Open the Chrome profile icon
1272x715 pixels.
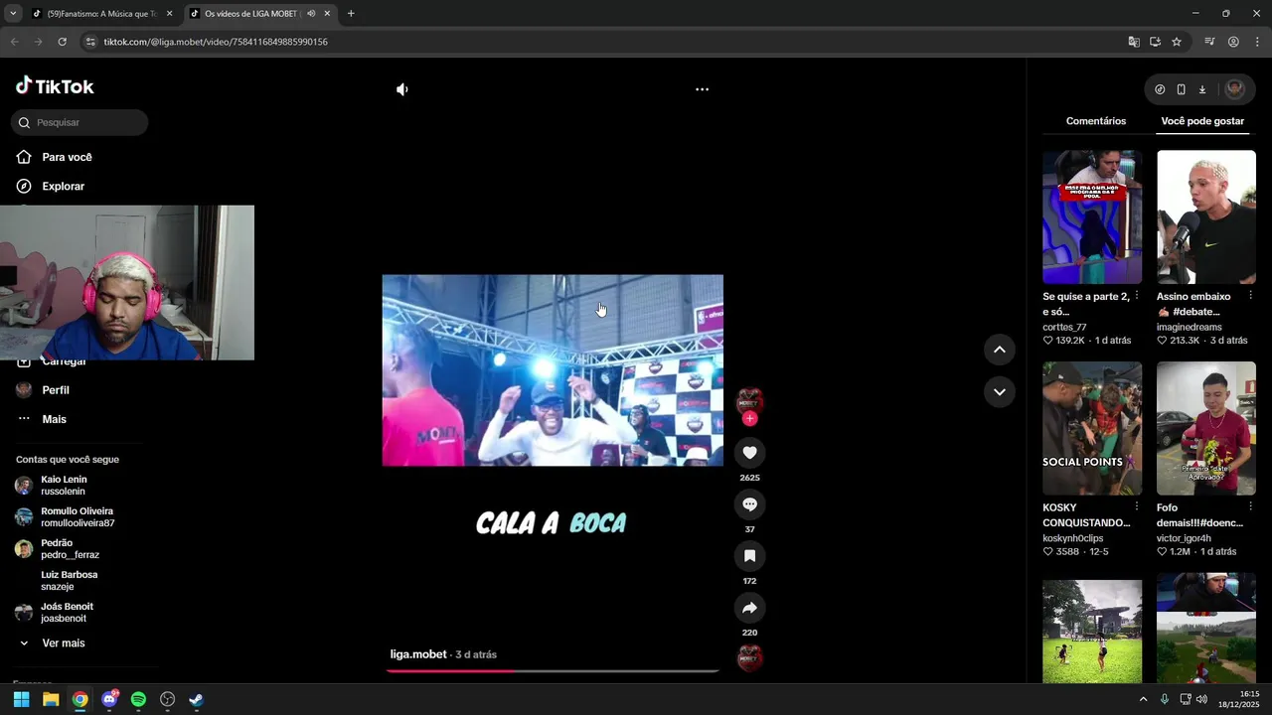tap(1233, 42)
